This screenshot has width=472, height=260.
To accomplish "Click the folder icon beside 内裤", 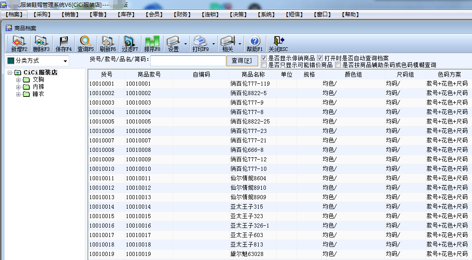I will coord(27,87).
